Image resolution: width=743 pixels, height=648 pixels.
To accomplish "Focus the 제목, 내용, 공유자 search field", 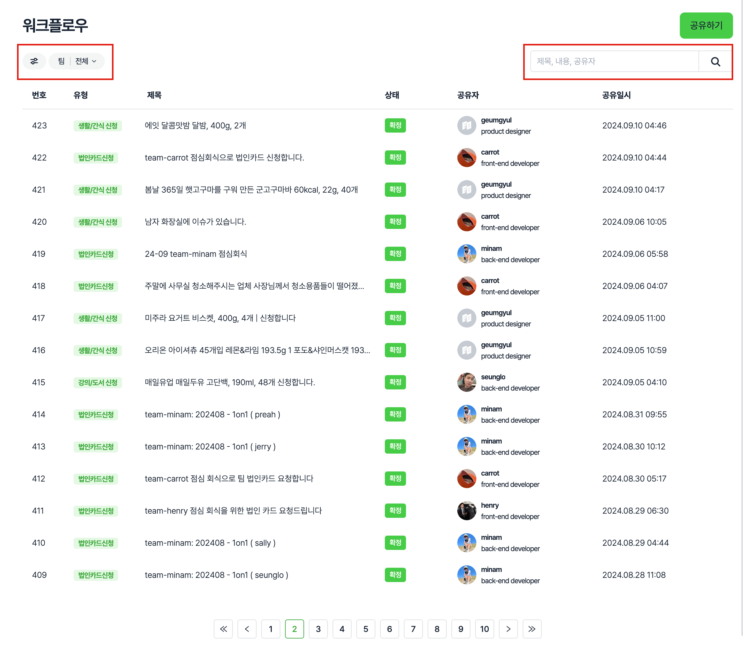I will click(x=614, y=61).
